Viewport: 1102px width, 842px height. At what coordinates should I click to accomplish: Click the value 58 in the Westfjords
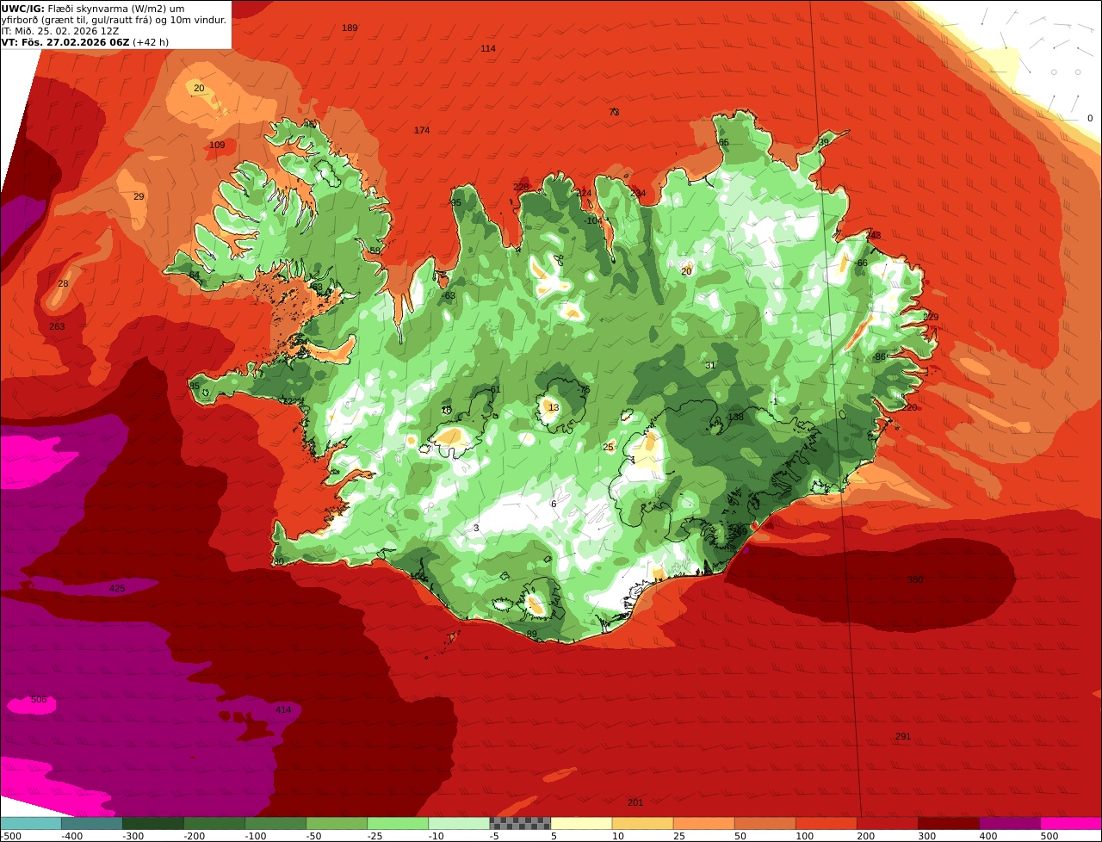coord(375,251)
